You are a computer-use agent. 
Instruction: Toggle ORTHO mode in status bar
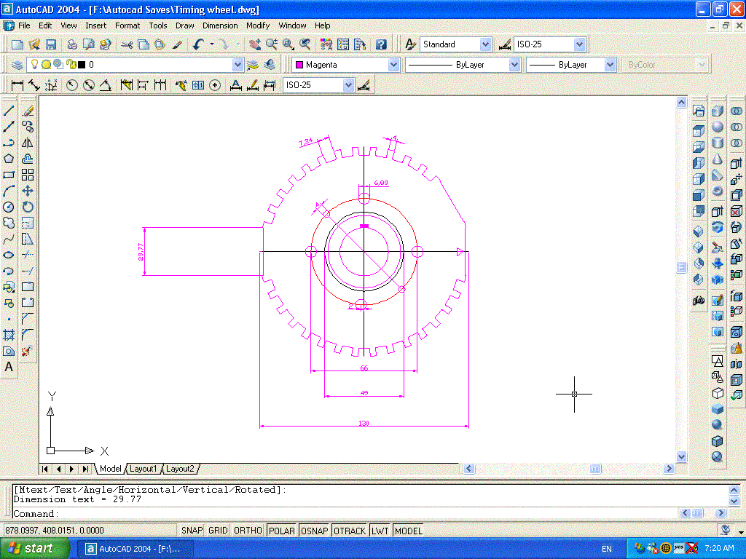click(x=248, y=531)
